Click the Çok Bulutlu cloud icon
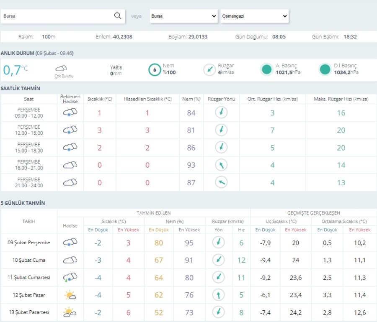The image size is (377, 322). pyautogui.click(x=62, y=68)
